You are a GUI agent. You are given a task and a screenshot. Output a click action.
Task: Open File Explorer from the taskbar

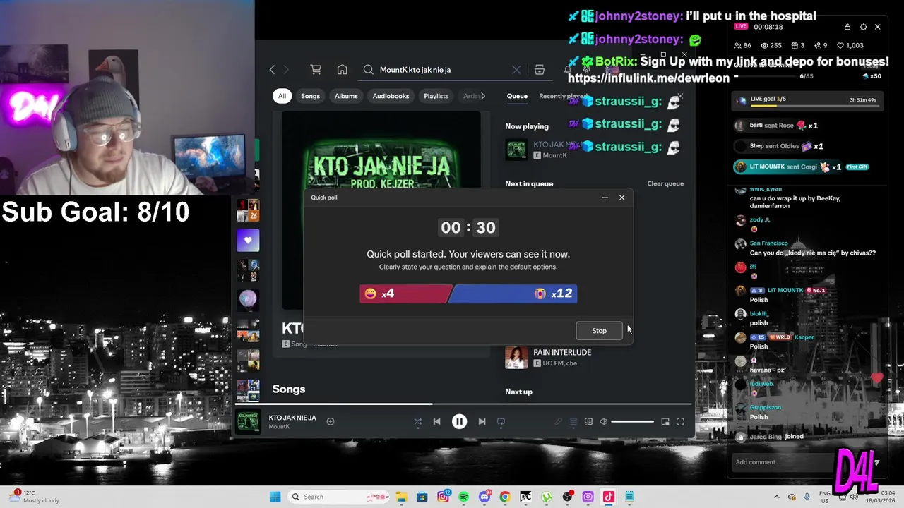[x=401, y=497]
